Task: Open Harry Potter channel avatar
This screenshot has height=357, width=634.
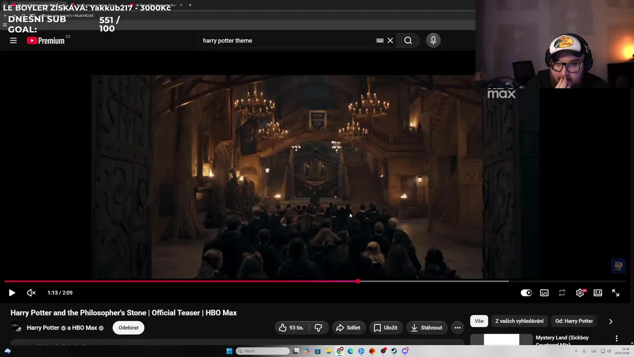Action: tap(16, 328)
